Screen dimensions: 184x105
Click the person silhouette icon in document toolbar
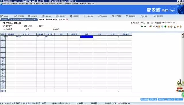click(175, 27)
